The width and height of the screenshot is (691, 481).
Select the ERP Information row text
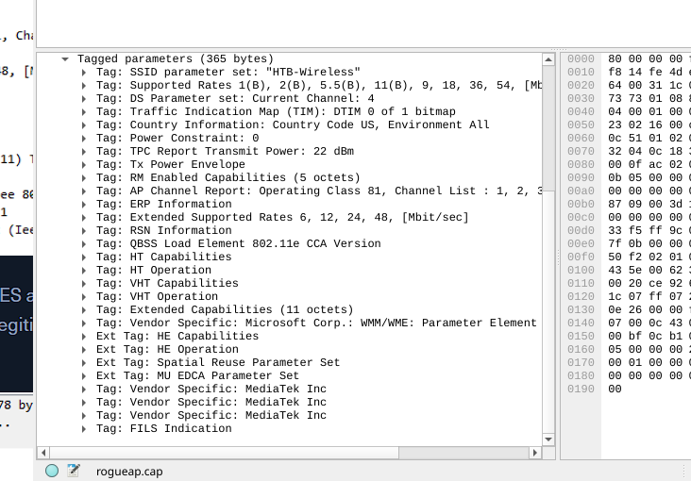coord(164,205)
